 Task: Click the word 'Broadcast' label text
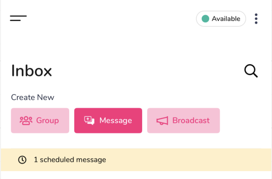191,121
